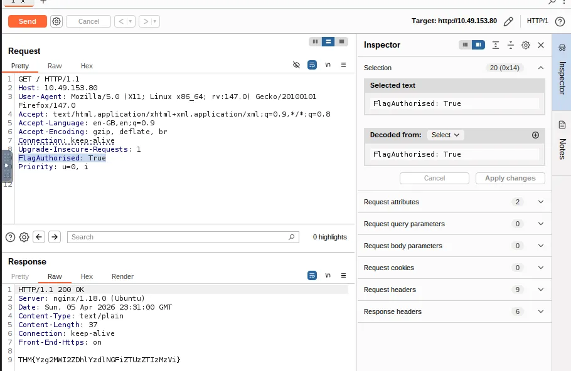The width and height of the screenshot is (571, 371).
Task: Toggle show newline characters in Request
Action: [x=328, y=65]
